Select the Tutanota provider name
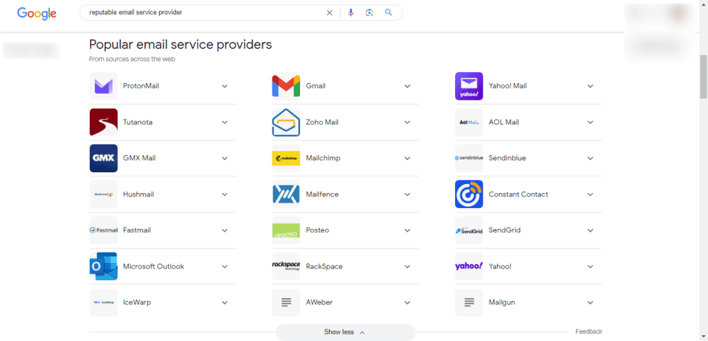This screenshot has height=341, width=708. (x=138, y=122)
